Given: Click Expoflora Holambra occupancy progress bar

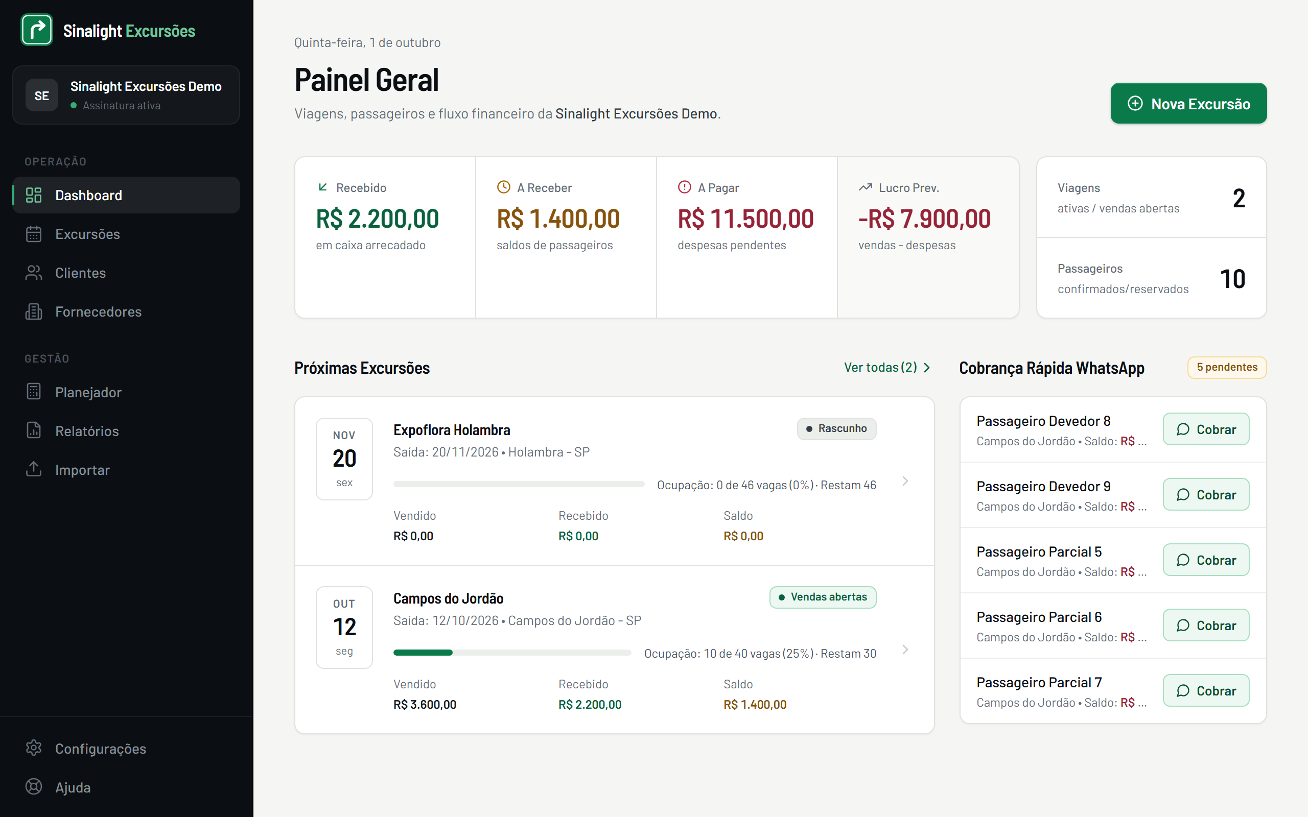Looking at the screenshot, I should click(x=519, y=484).
